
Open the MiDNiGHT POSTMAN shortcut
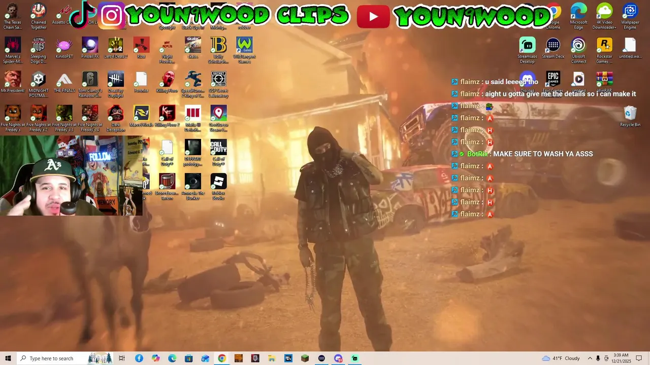tap(39, 85)
